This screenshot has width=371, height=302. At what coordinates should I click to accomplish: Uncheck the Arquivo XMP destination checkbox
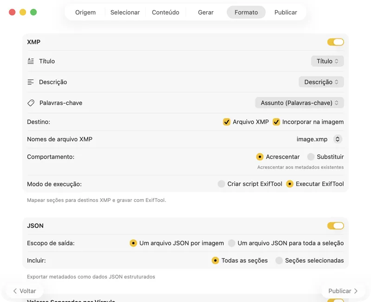227,122
